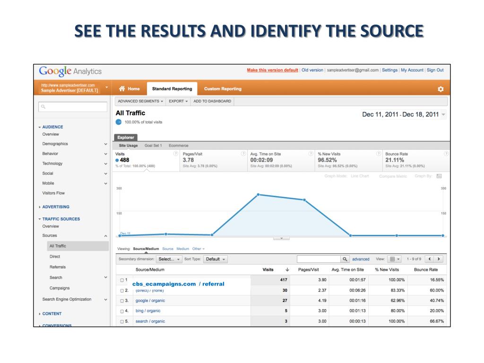Tick the checkbox for row 2

[122, 291]
